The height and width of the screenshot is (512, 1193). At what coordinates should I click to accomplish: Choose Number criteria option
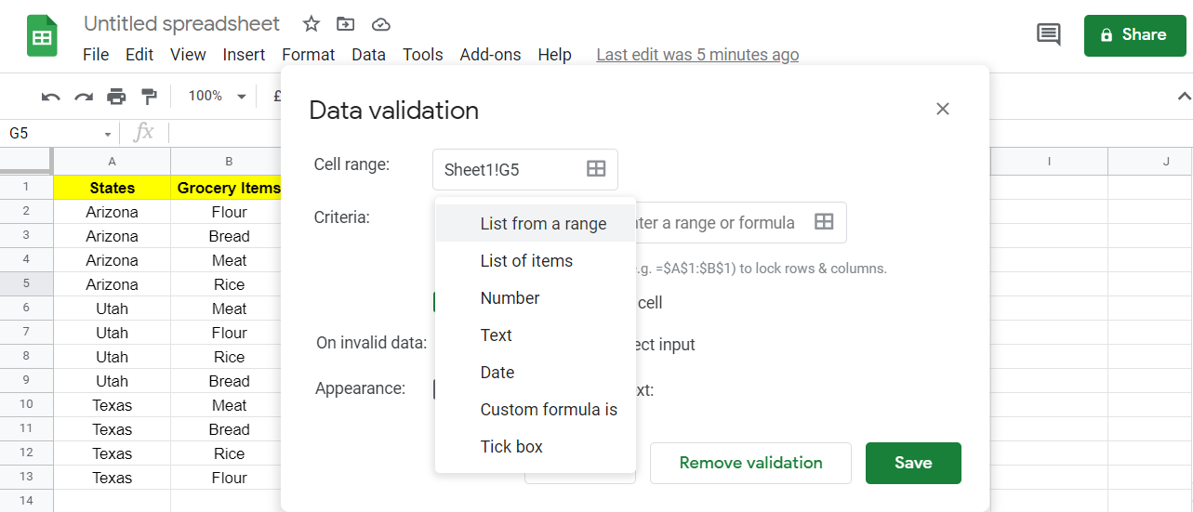[536, 297]
